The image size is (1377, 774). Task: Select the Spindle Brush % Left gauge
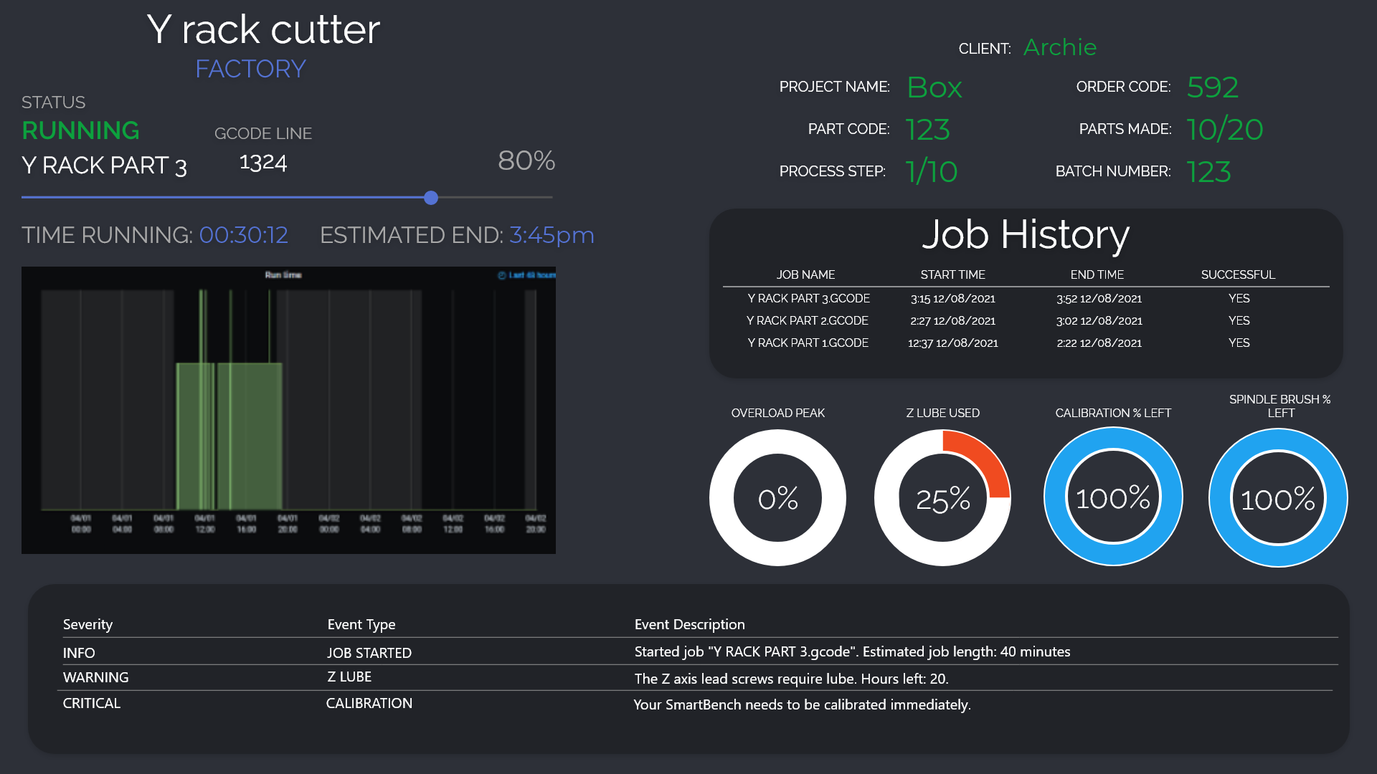tap(1278, 497)
